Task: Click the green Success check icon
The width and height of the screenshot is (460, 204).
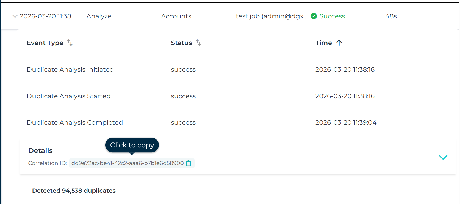Action: (x=314, y=16)
